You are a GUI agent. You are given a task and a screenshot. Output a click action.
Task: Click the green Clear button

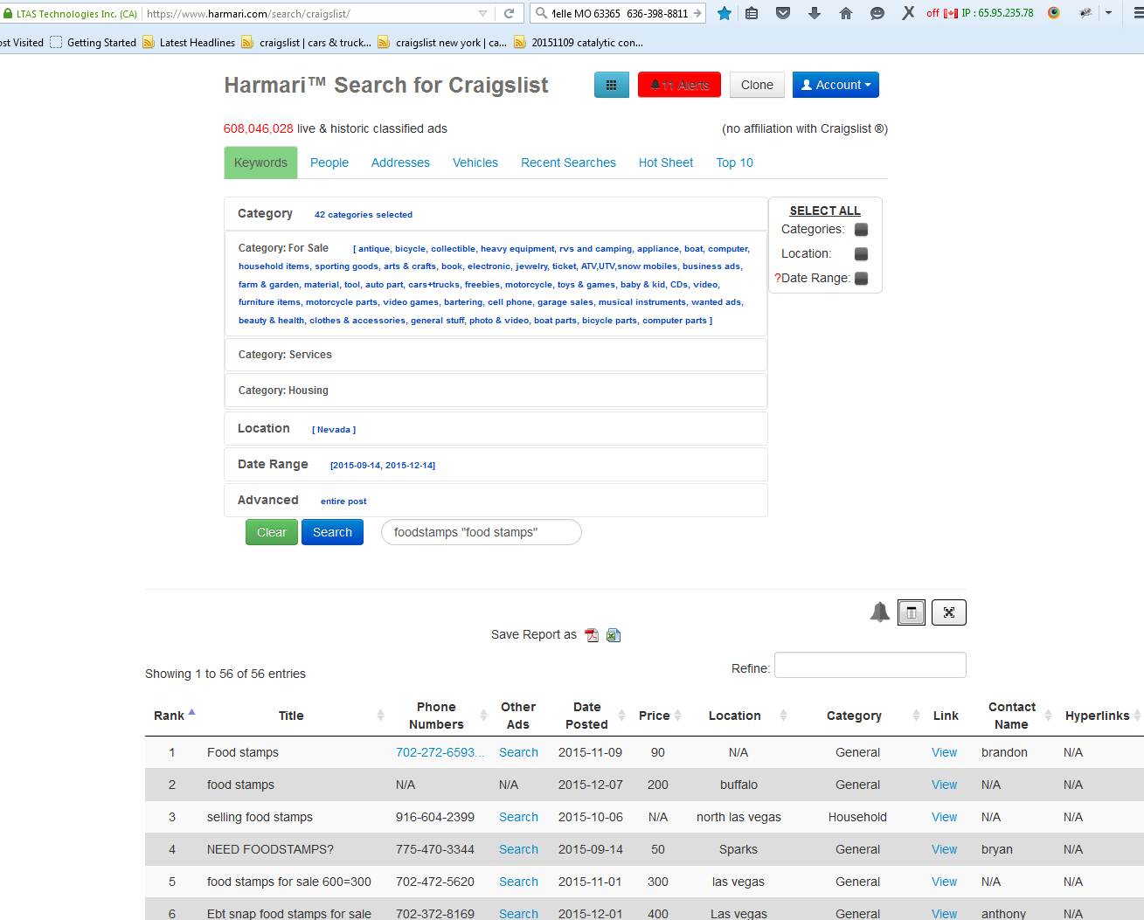point(272,532)
